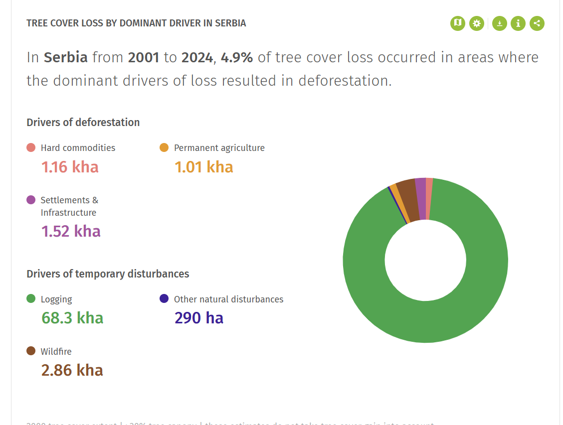The image size is (563, 425).
Task: Click the share widget icon
Action: [x=537, y=23]
